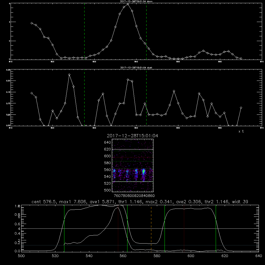The width and height of the screenshot is (265, 265).
Task: Click the "0.20" y-axis label of dusk plot
Action: 8,81
